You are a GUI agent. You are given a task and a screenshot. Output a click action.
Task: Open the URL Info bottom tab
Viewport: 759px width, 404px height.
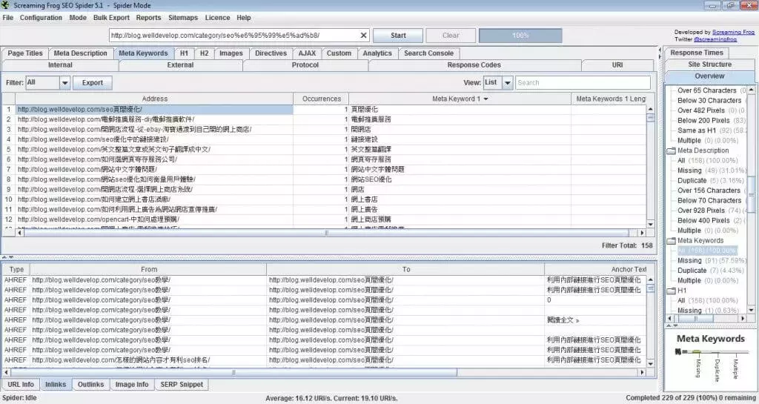click(21, 385)
